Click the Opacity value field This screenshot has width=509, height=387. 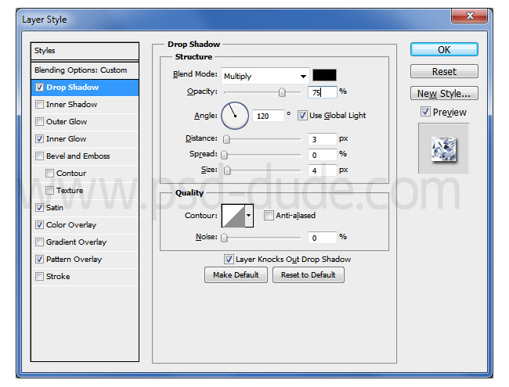tap(323, 92)
